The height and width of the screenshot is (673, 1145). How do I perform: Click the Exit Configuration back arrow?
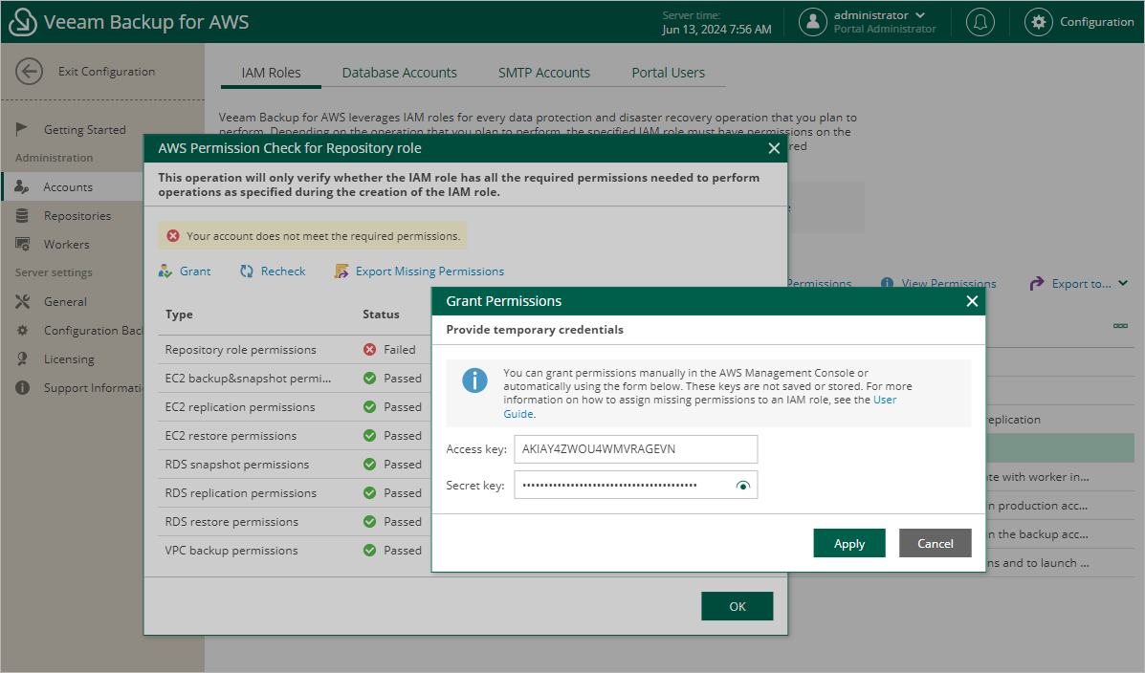click(30, 72)
